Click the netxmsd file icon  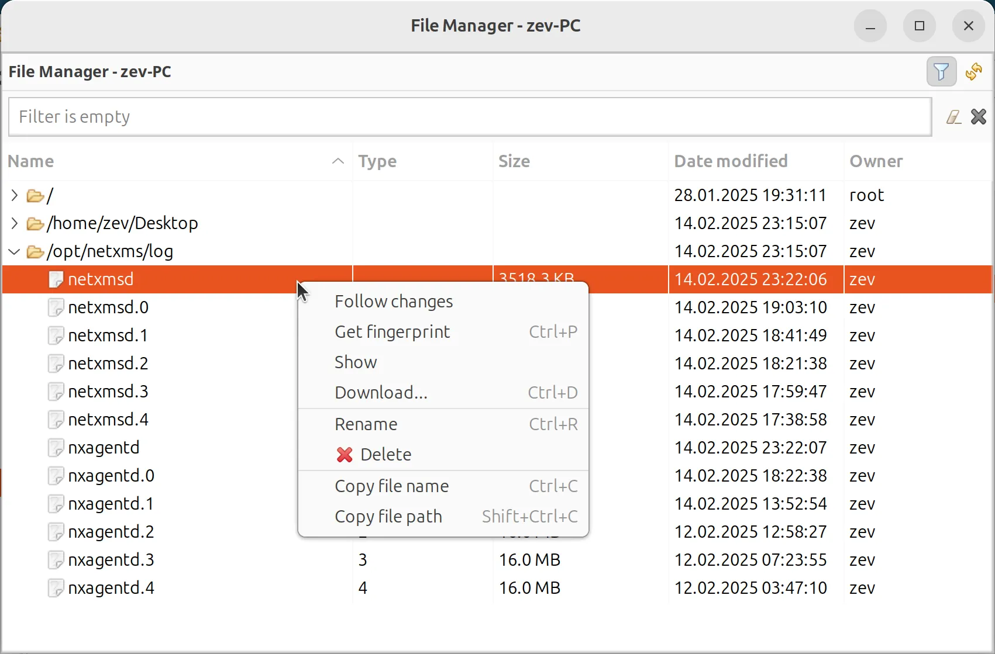[x=56, y=279]
